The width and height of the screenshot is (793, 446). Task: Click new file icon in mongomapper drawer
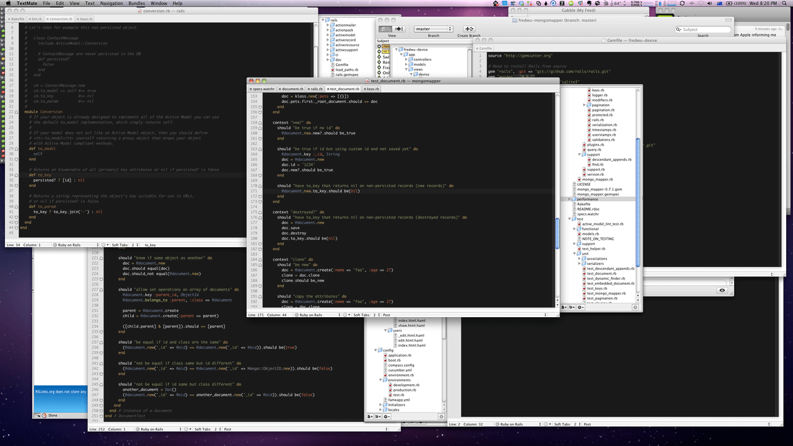pyautogui.click(x=564, y=307)
